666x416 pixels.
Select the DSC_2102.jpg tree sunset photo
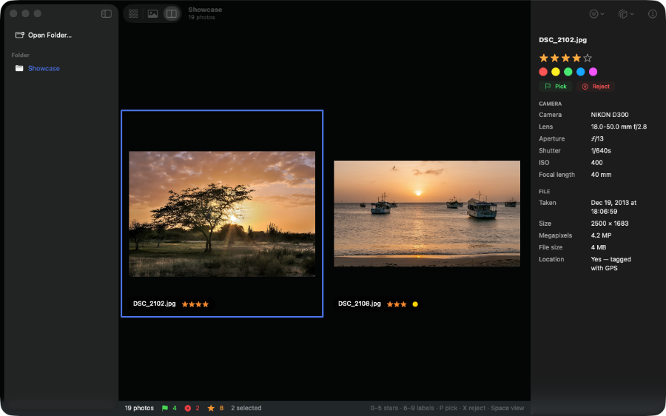point(222,214)
